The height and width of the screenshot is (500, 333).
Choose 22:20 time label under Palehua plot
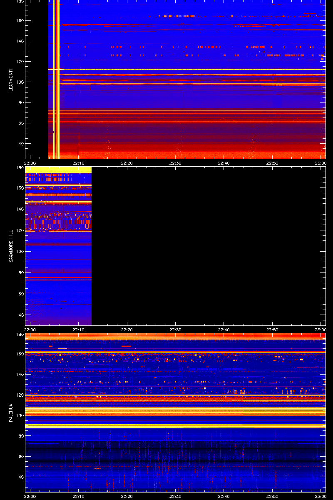pyautogui.click(x=127, y=496)
